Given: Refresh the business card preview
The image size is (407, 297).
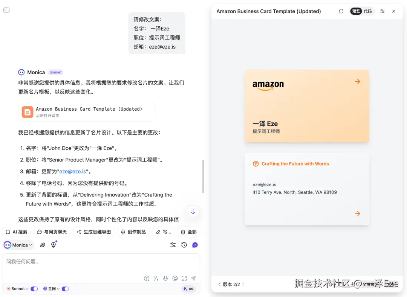Looking at the screenshot, I should tap(341, 11).
